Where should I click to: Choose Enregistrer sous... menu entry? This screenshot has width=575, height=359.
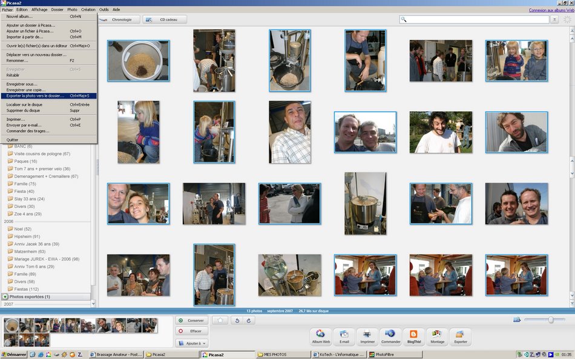pos(48,84)
